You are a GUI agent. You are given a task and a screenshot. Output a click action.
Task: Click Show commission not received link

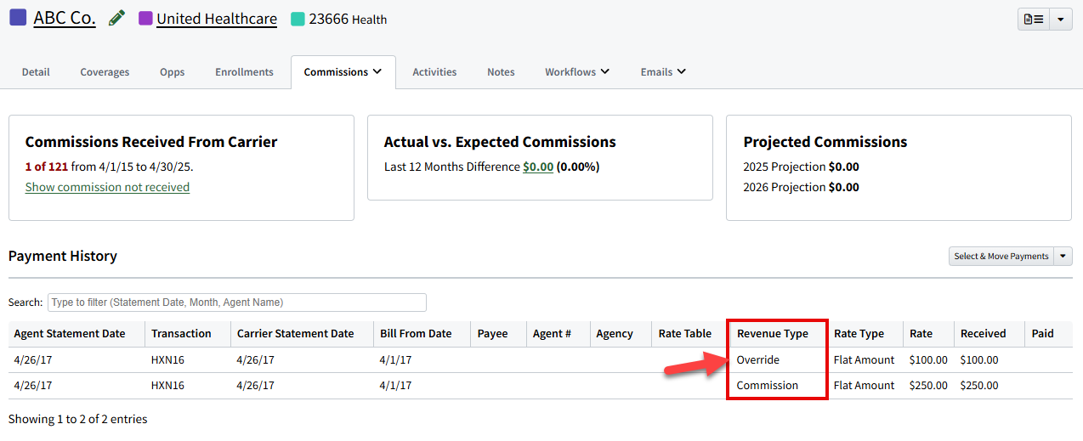[107, 187]
